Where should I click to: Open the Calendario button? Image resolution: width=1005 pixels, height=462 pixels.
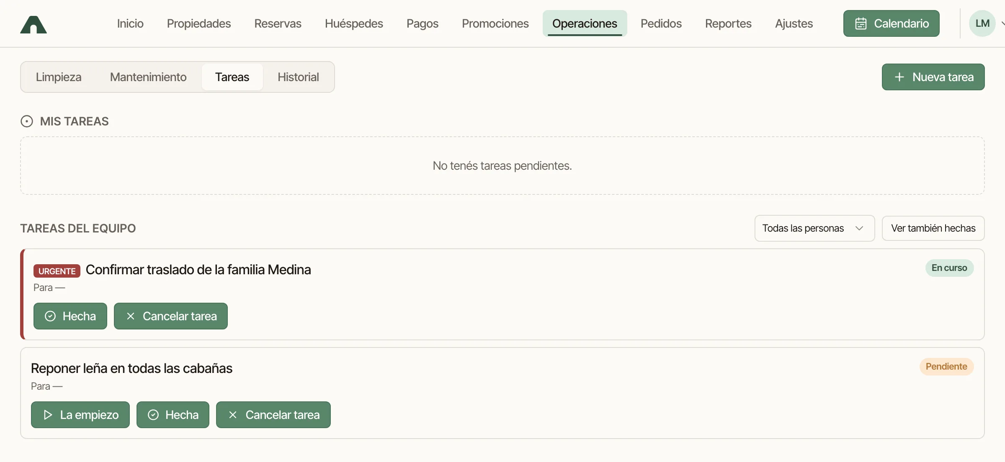click(x=892, y=23)
